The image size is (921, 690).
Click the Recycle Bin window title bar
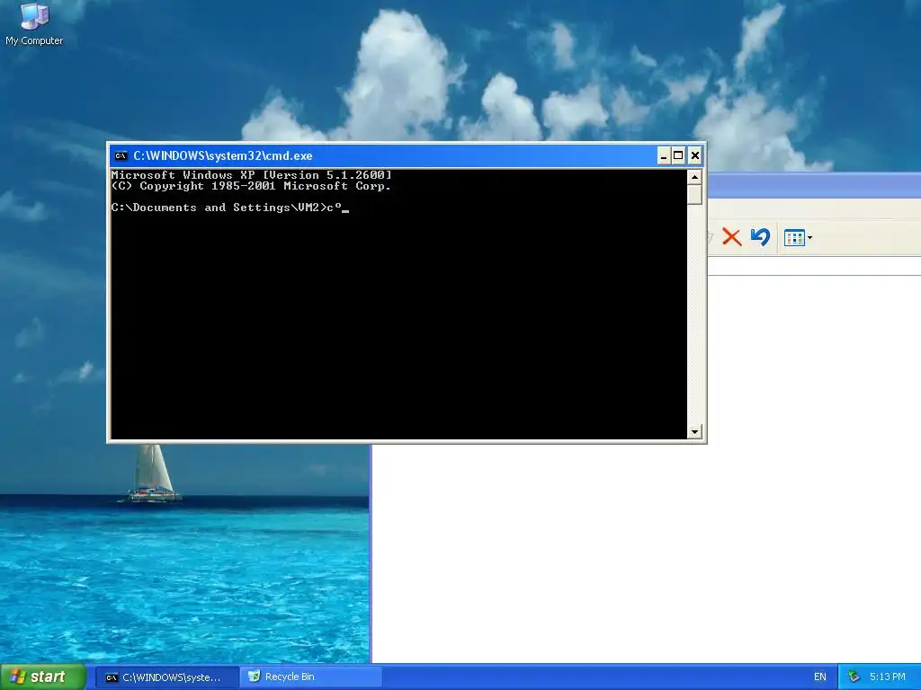pyautogui.click(x=814, y=185)
